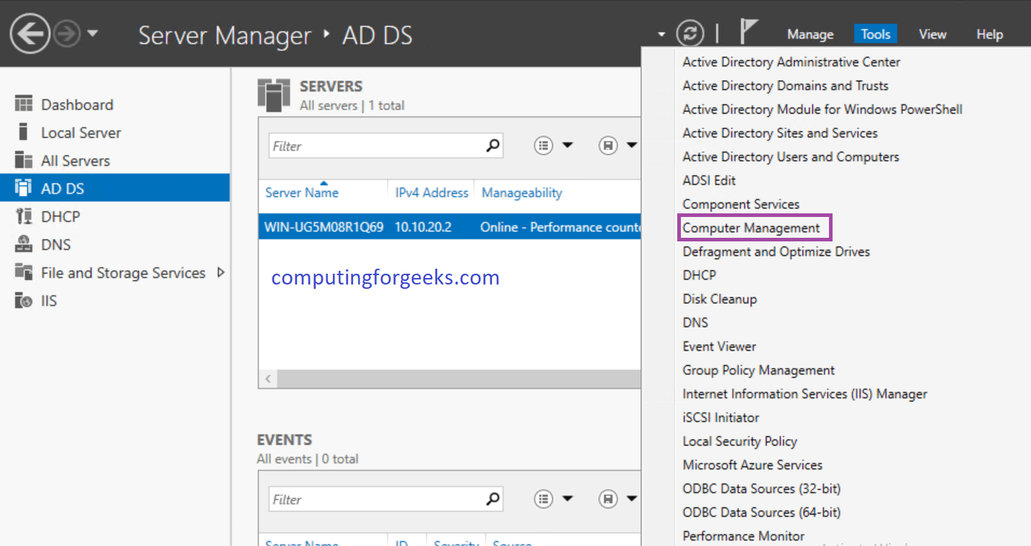Image resolution: width=1031 pixels, height=546 pixels.
Task: Open the IIS section in the sidebar
Action: coord(47,300)
